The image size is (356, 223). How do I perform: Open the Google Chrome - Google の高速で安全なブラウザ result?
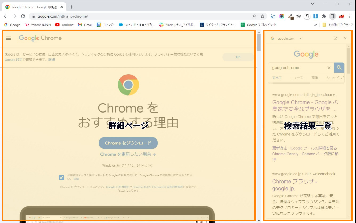[305, 106]
